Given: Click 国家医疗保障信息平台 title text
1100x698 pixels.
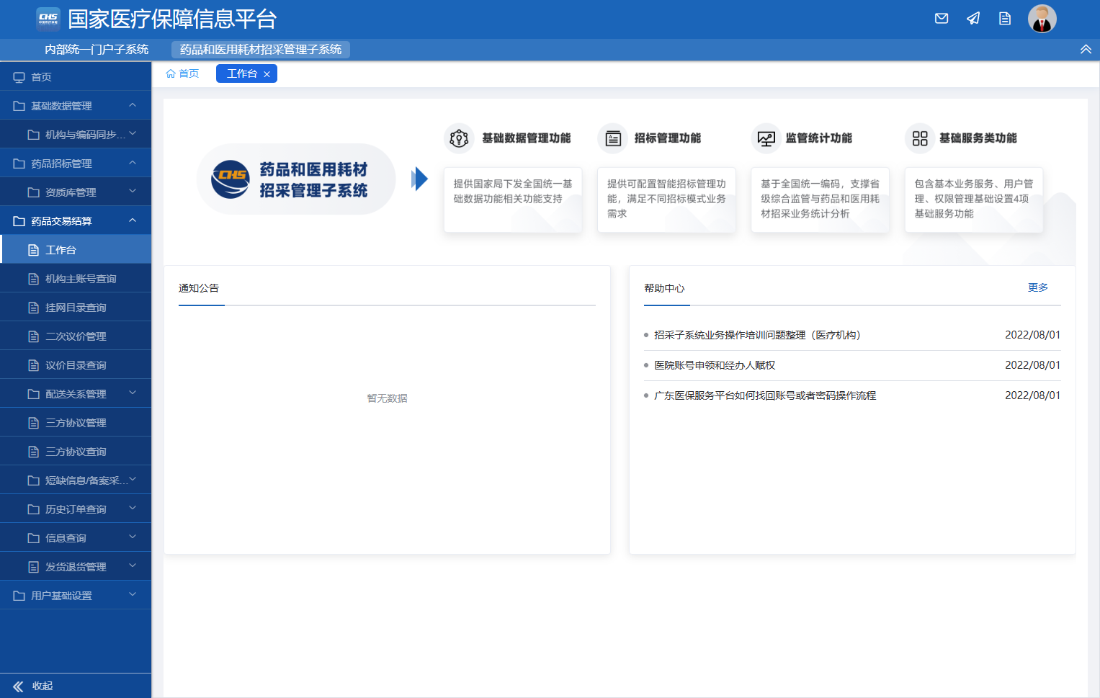Looking at the screenshot, I should point(172,19).
